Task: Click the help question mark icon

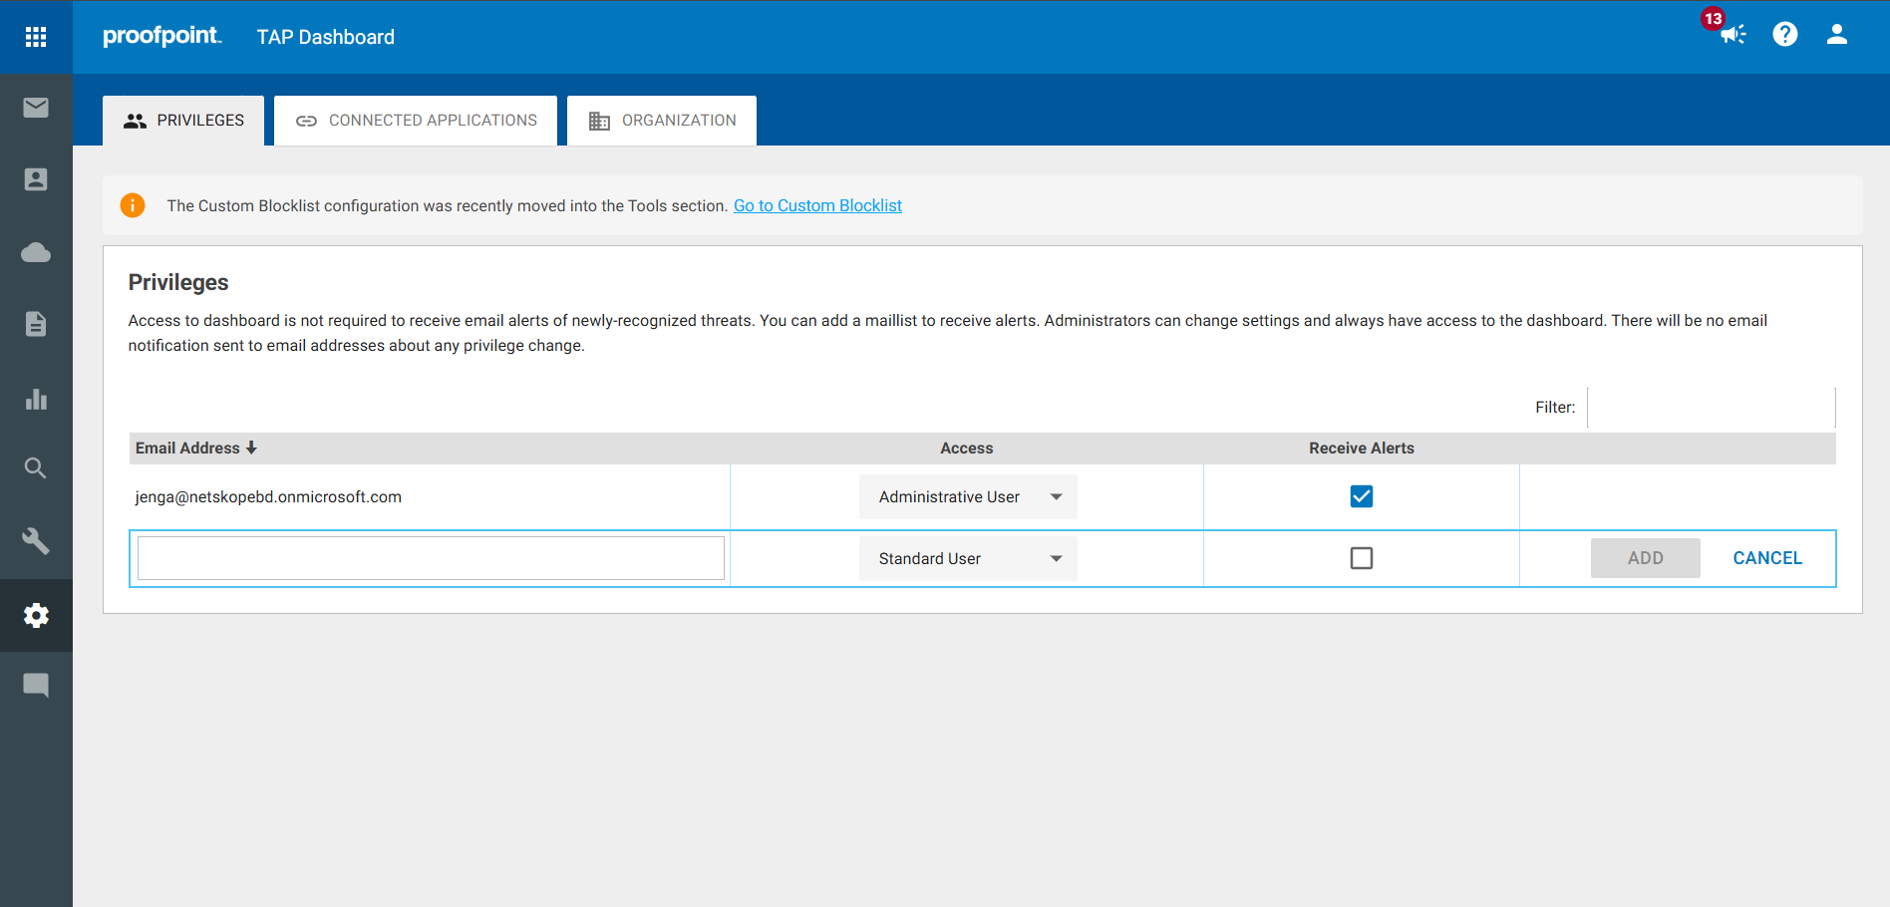Action: [1784, 35]
